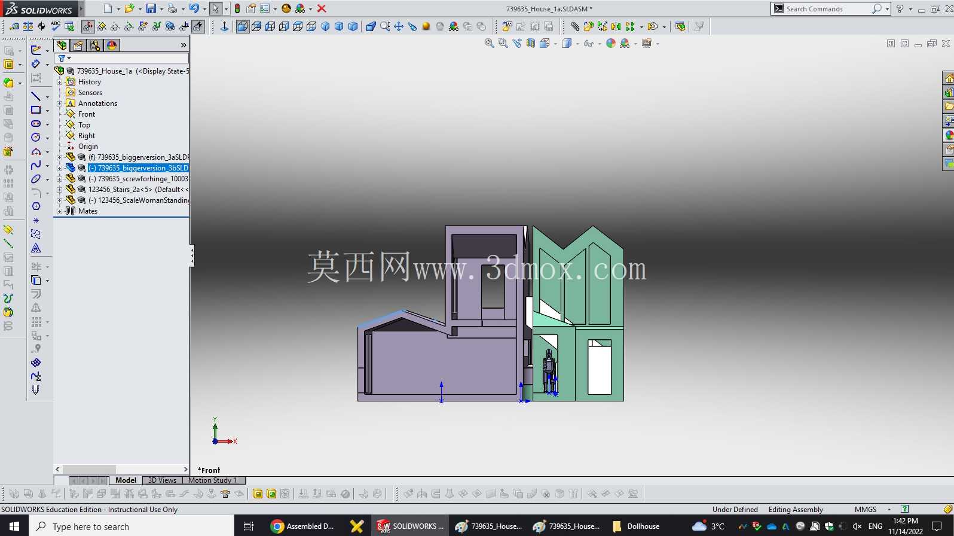The width and height of the screenshot is (954, 536).
Task: Select the Front plane in the tree
Action: point(86,114)
